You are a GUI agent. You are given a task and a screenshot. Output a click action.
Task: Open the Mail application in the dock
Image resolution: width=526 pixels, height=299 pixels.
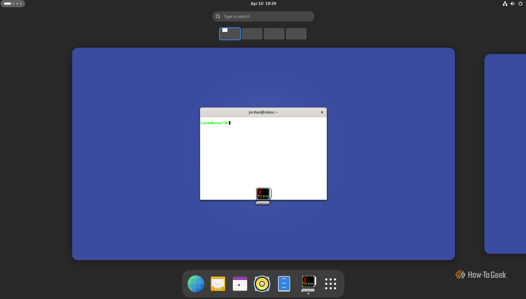pos(218,283)
